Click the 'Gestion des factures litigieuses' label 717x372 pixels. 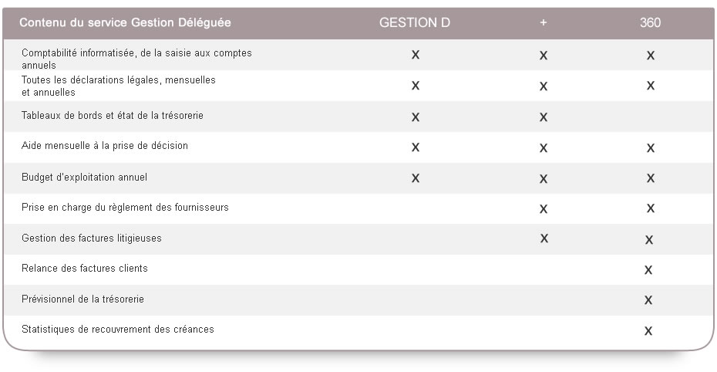pos(92,238)
